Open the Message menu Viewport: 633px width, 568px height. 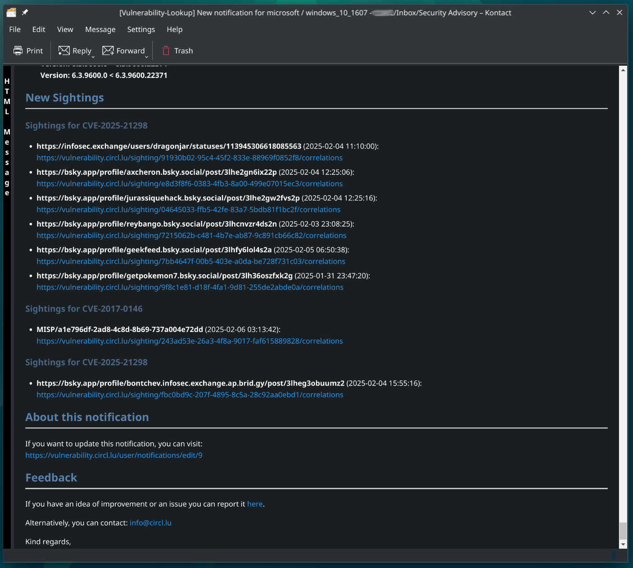click(x=100, y=29)
